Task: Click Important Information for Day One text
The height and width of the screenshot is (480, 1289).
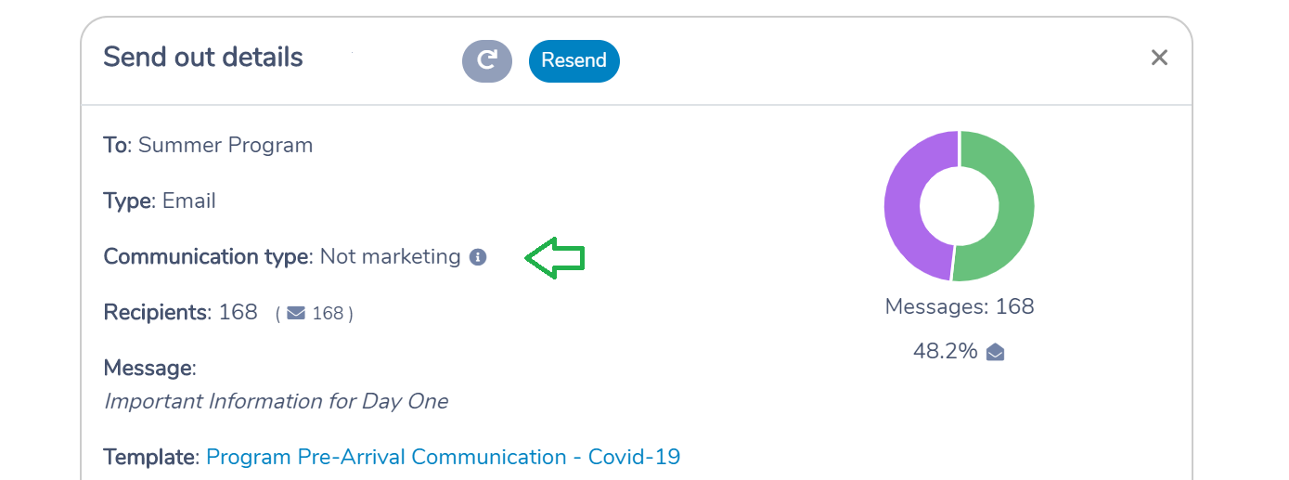Action: [x=276, y=402]
